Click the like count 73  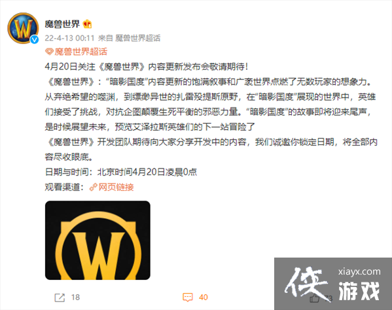click(x=329, y=298)
